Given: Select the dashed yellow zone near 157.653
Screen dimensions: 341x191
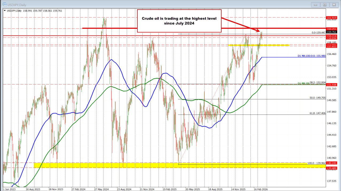Looking at the screenshot, I should click(259, 45).
